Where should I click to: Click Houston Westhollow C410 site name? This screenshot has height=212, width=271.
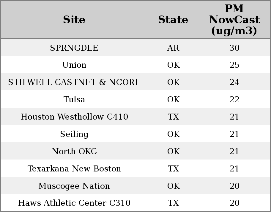[x=74, y=117]
